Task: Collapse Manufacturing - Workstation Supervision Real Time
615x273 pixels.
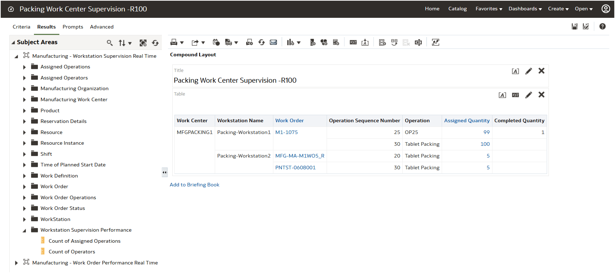Action: pyautogui.click(x=16, y=56)
